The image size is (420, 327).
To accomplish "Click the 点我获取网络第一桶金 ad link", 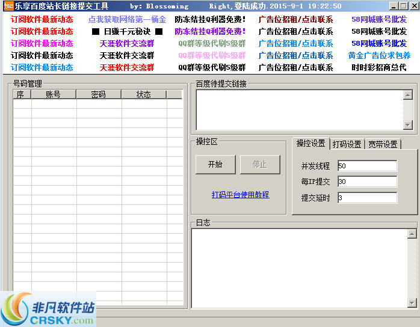I will tap(127, 19).
